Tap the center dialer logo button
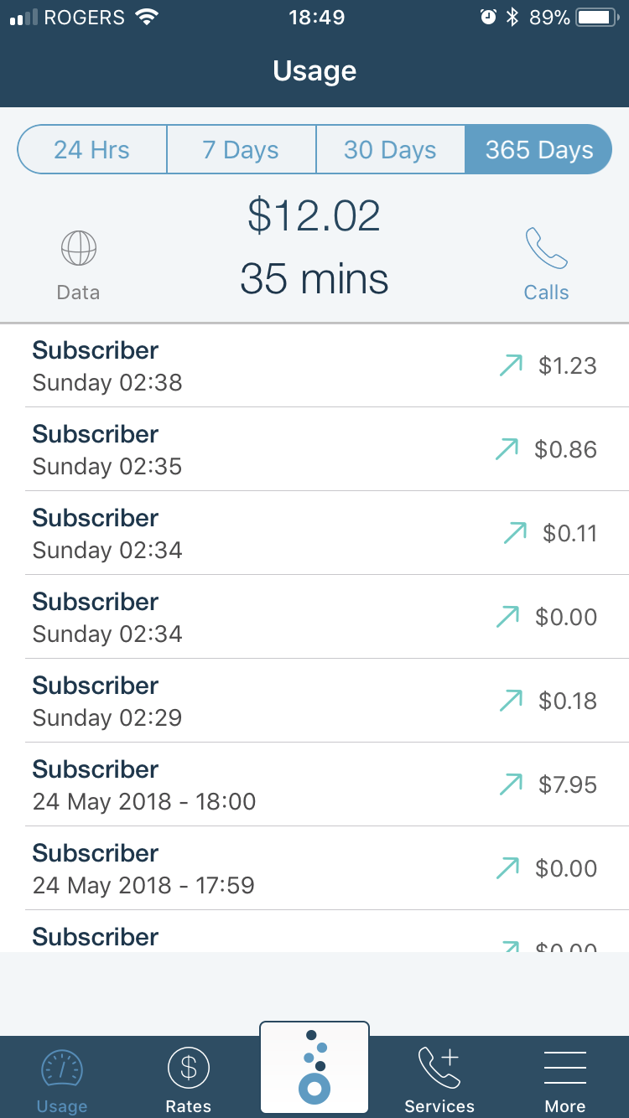 314,1067
